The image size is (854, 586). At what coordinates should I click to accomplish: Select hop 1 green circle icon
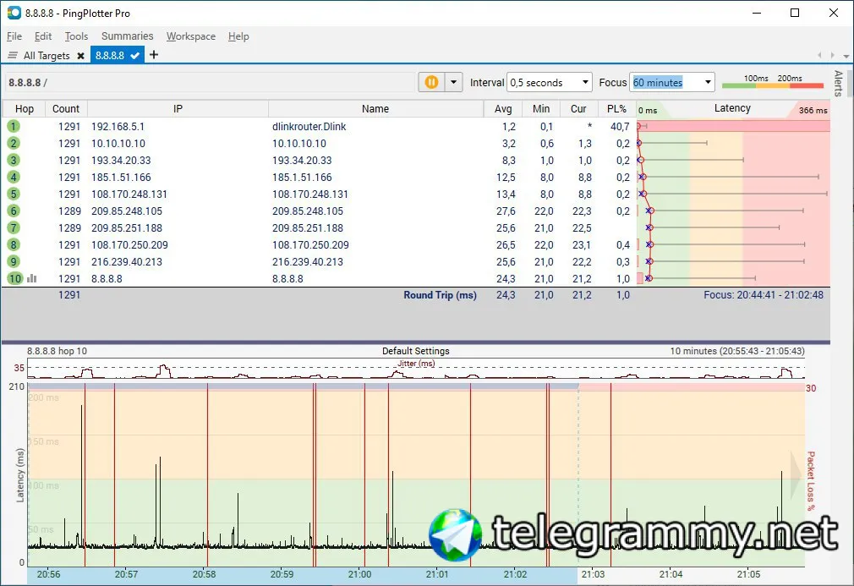pyautogui.click(x=14, y=126)
